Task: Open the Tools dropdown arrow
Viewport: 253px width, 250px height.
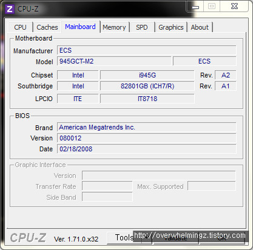Action: click(147, 238)
